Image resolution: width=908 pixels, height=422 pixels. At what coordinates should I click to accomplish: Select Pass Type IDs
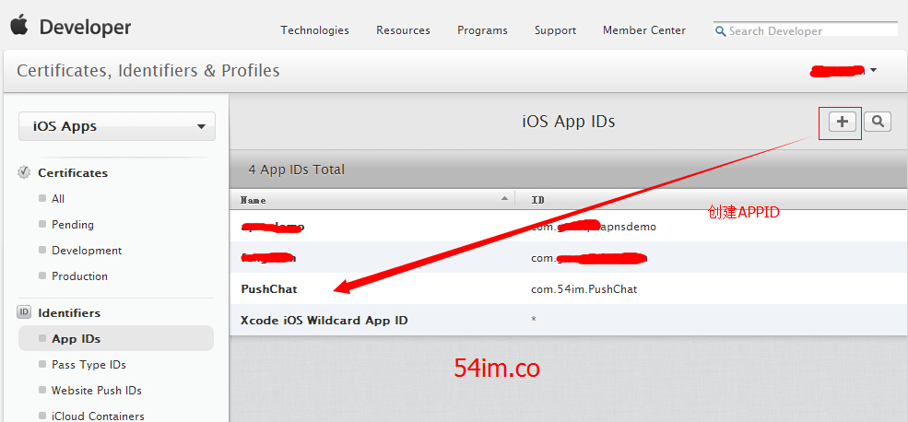tap(88, 365)
